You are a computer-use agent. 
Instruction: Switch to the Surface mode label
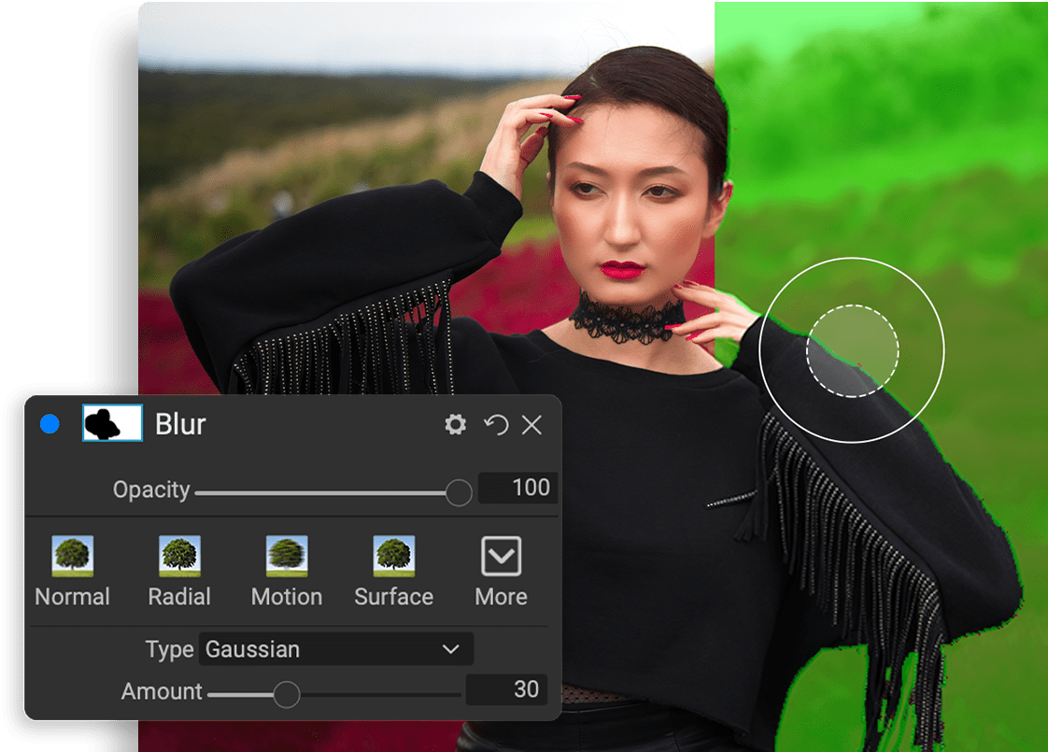pyautogui.click(x=393, y=597)
